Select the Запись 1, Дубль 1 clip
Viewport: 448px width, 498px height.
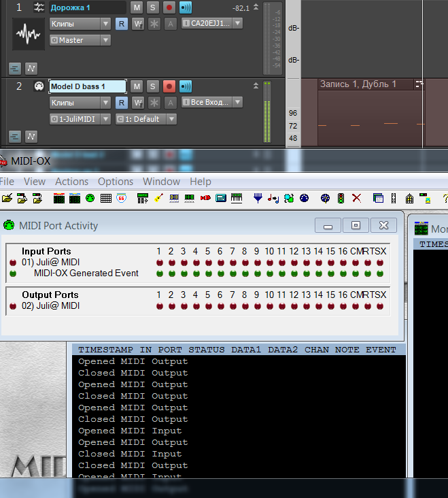(x=371, y=114)
